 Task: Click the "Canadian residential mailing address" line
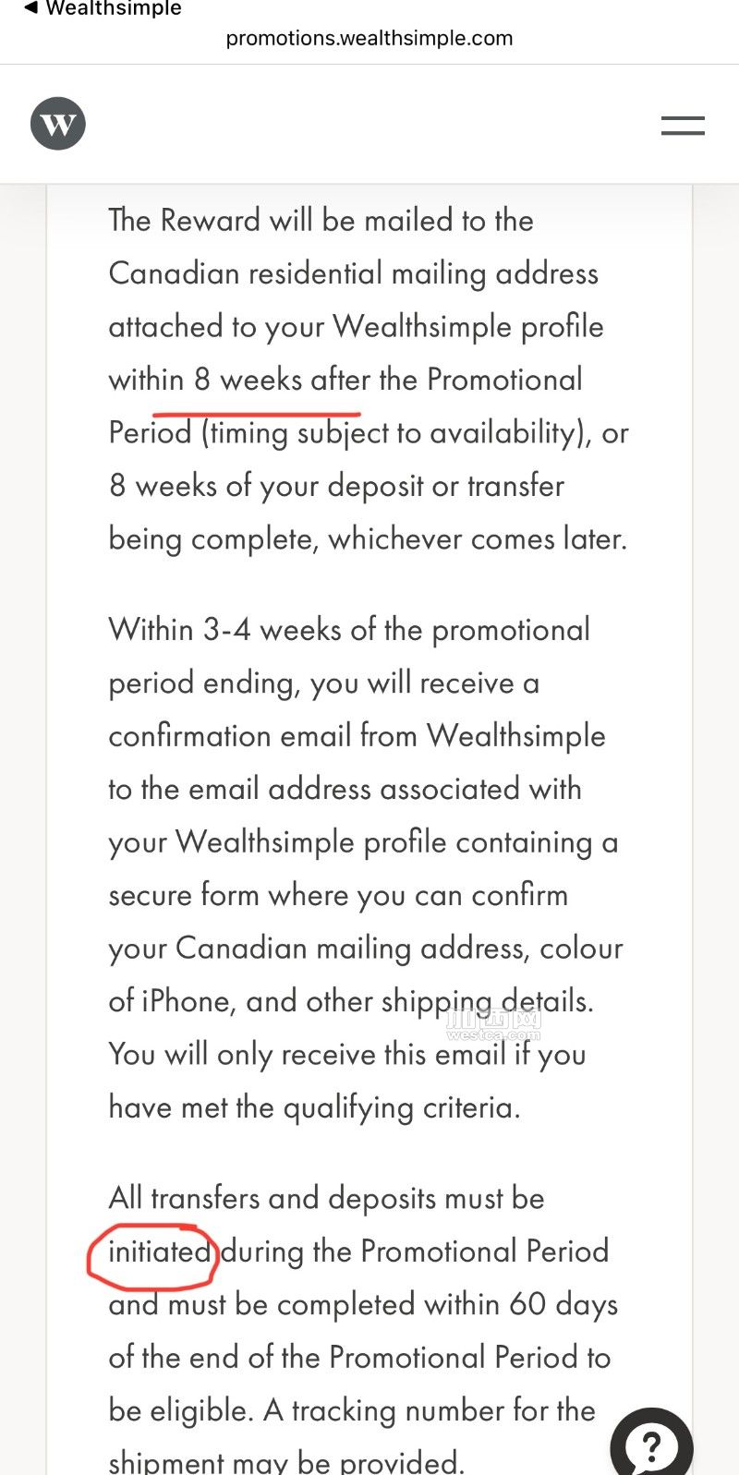[354, 274]
